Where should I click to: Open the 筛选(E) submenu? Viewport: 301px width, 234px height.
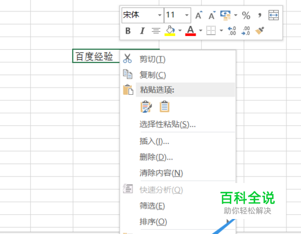pos(178,206)
